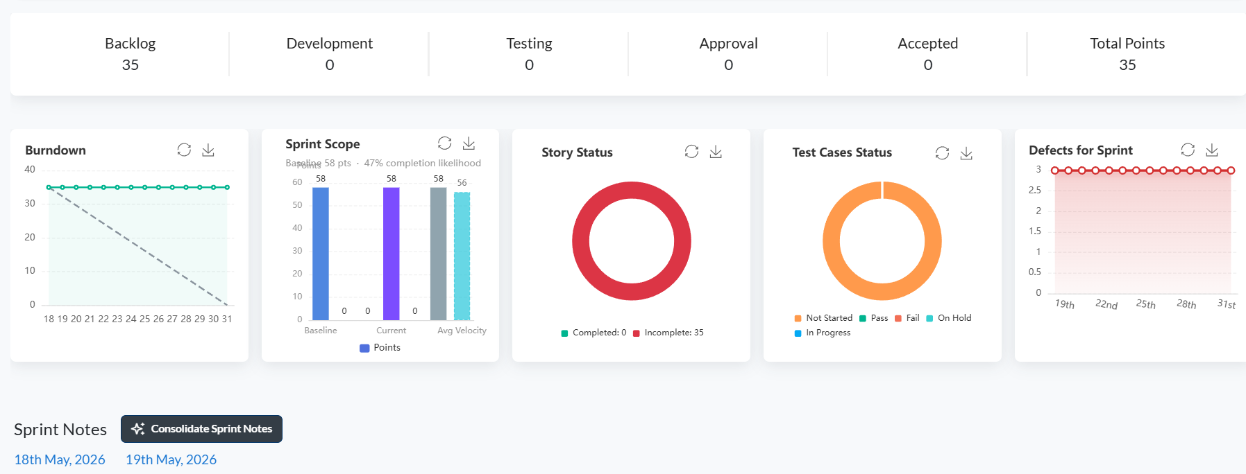The width and height of the screenshot is (1246, 474).
Task: Open the 19th May, 2026 sprint note
Action: pyautogui.click(x=171, y=459)
